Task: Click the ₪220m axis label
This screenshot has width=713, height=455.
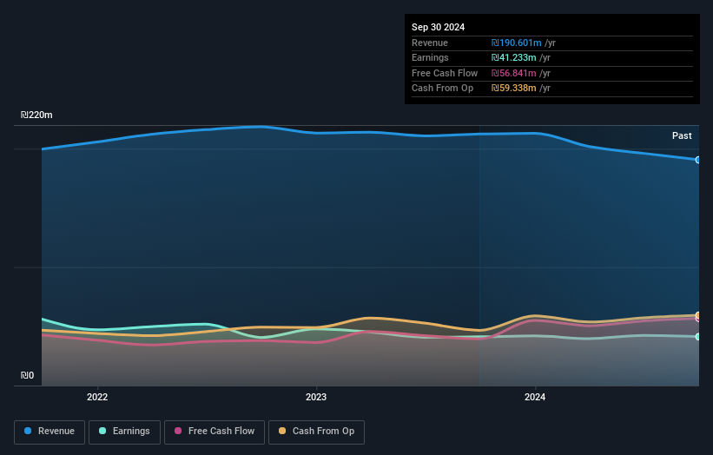Action: (x=36, y=115)
